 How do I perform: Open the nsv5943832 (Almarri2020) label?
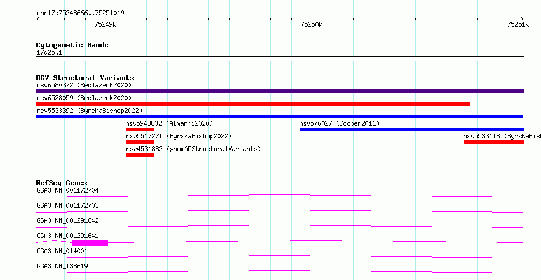170,123
